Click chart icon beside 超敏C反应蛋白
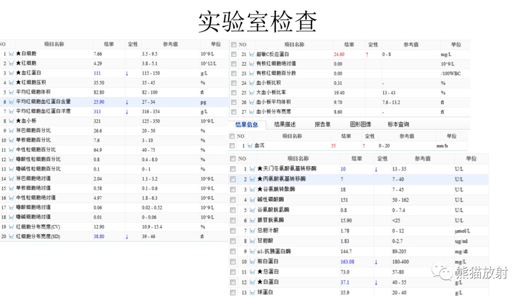This screenshot has width=525, height=296. 252,54
